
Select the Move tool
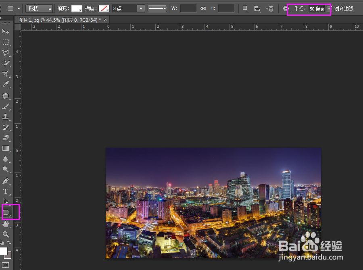point(6,31)
